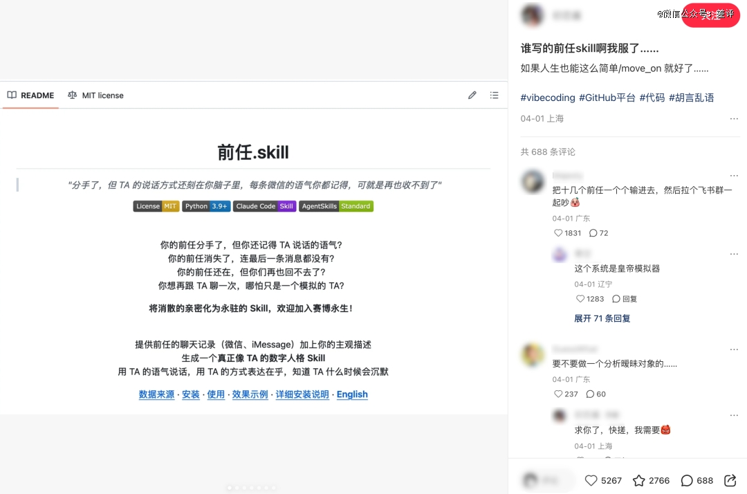
Task: Click the share icon at bottom right
Action: [730, 480]
